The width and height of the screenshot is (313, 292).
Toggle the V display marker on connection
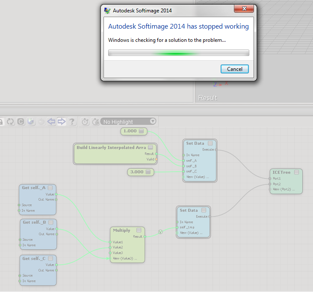[x=160, y=232]
